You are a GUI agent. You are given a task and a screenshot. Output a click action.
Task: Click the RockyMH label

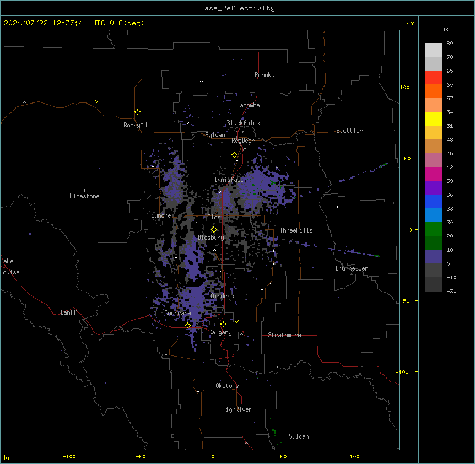point(135,125)
